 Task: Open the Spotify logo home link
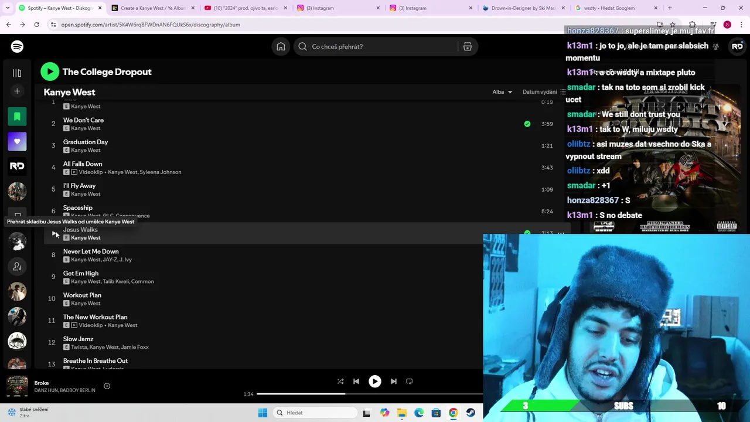click(17, 46)
